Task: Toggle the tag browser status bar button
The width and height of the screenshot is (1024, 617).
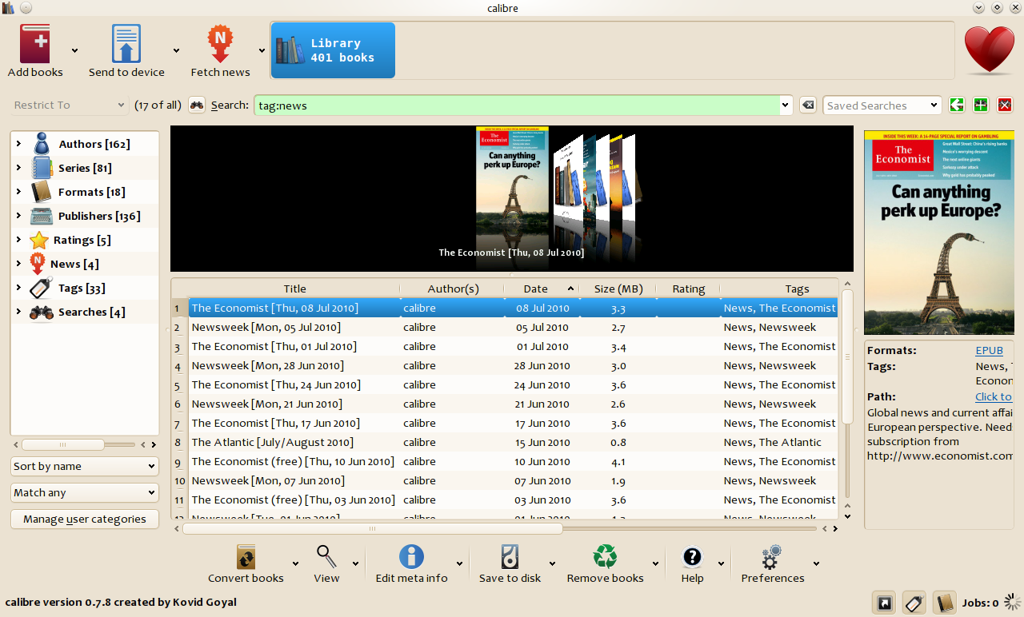Action: point(915,603)
